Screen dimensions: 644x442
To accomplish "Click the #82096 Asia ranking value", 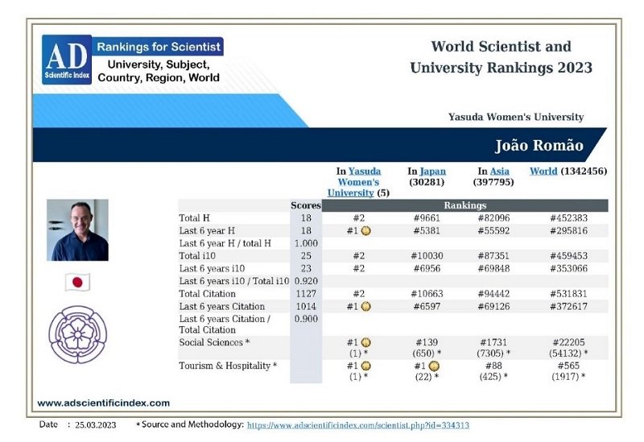I will pyautogui.click(x=493, y=218).
